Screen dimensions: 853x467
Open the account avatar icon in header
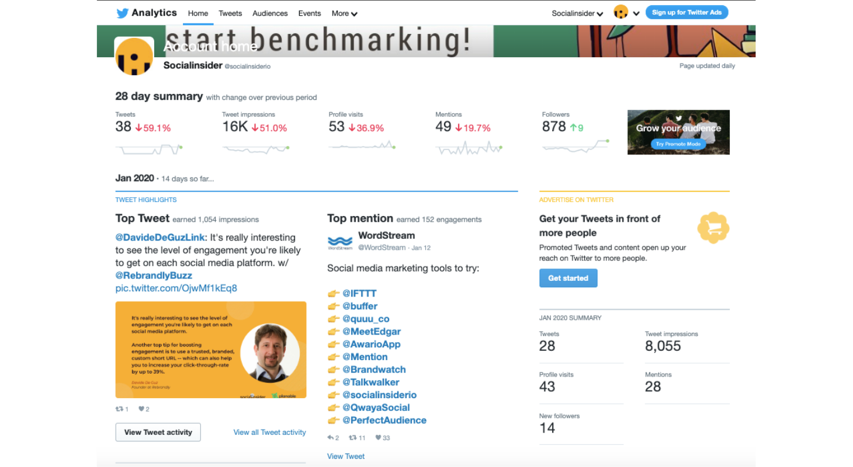pyautogui.click(x=620, y=12)
